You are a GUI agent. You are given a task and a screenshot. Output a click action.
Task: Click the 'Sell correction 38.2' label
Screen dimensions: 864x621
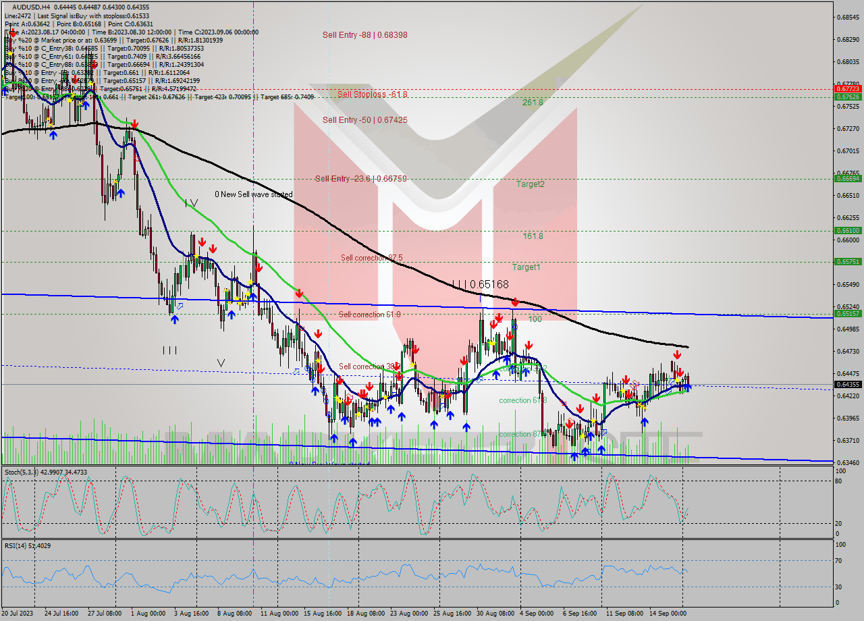tap(370, 367)
